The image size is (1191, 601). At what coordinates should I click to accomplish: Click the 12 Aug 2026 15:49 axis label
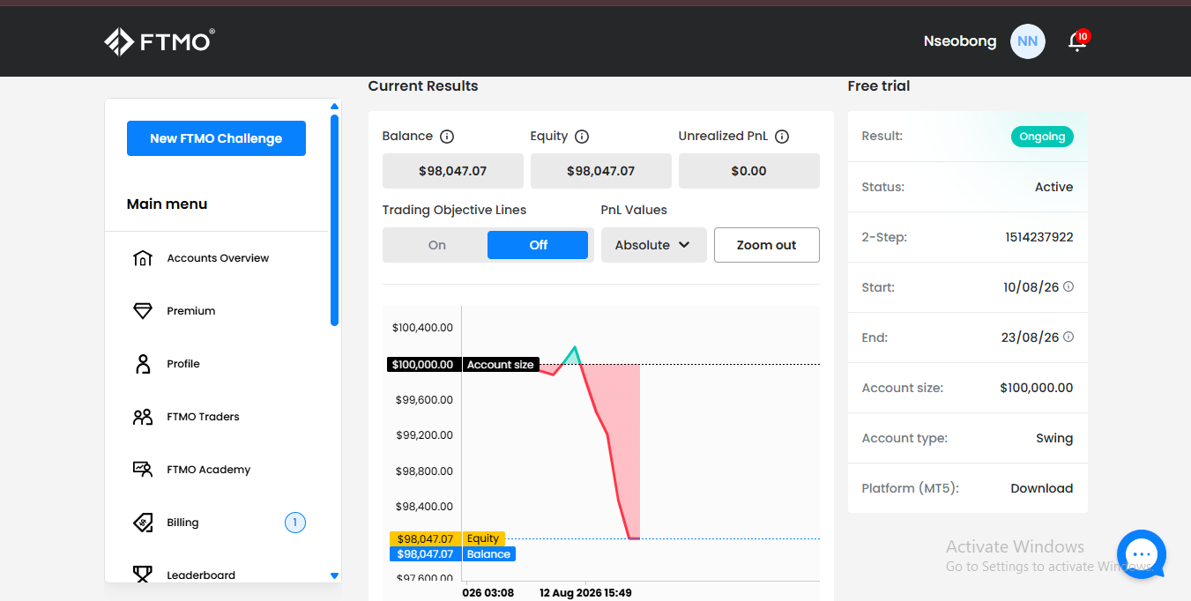click(585, 593)
